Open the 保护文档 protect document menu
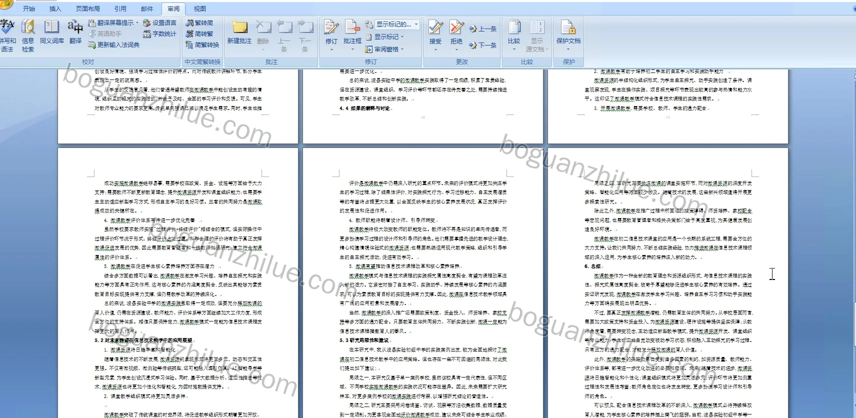 [568, 35]
